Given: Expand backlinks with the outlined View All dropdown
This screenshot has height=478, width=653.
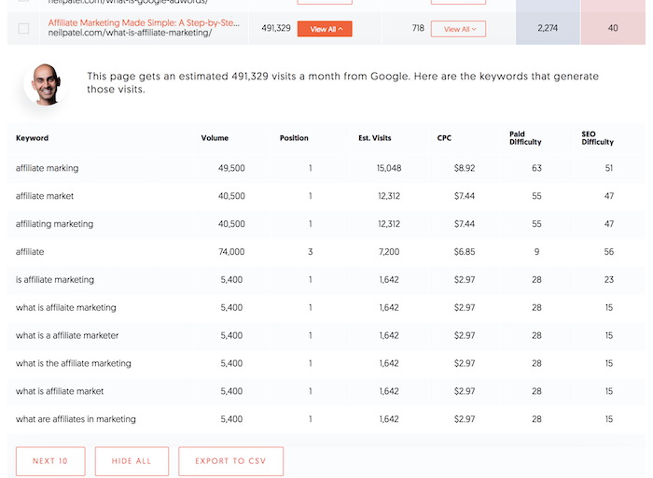Looking at the screenshot, I should pyautogui.click(x=458, y=29).
